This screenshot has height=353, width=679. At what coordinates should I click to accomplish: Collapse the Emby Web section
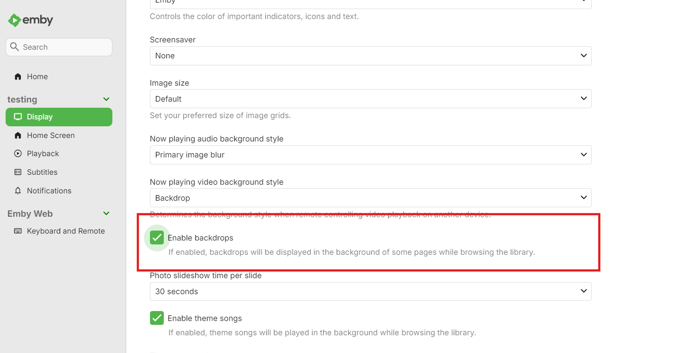[x=106, y=213]
